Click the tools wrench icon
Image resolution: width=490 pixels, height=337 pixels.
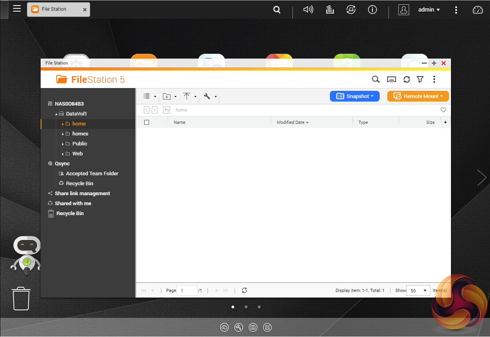(207, 96)
